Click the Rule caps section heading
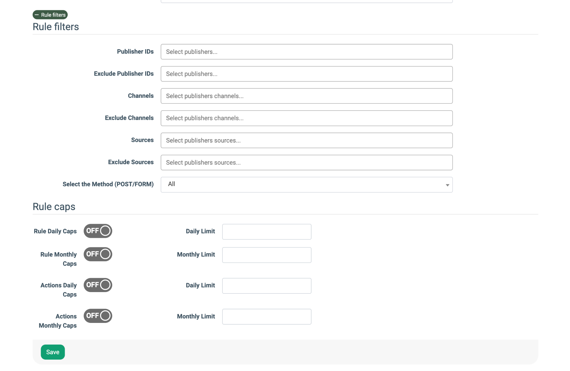This screenshot has height=371, width=570. coord(54,207)
